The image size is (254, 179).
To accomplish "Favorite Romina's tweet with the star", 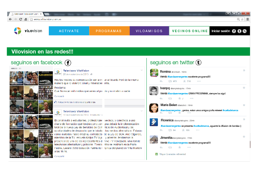I will [x=184, y=81].
